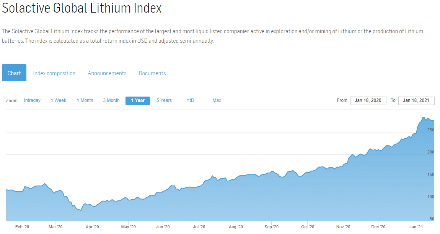Select the YtD zoom option
The image size is (440, 234).
[190, 100]
